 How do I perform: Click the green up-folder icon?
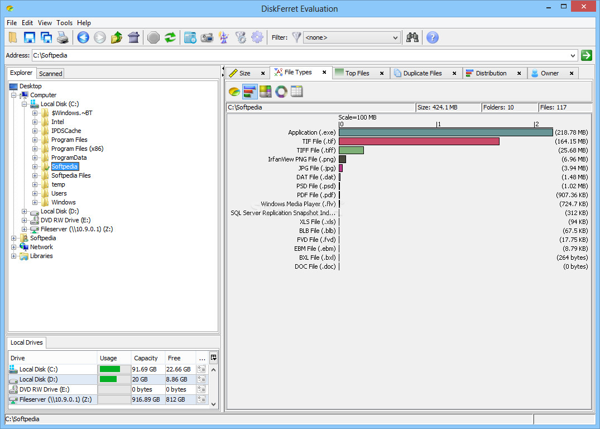[x=117, y=37]
